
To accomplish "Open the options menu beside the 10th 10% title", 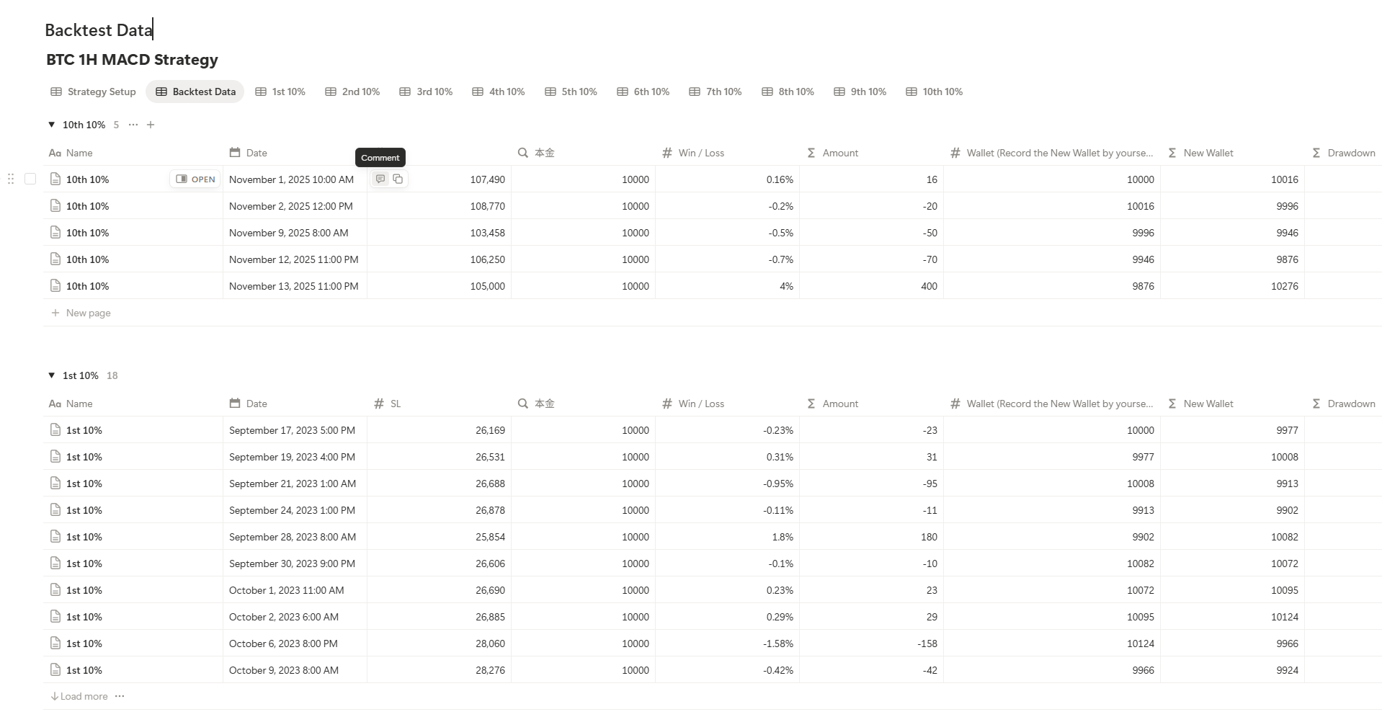I will 133,125.
